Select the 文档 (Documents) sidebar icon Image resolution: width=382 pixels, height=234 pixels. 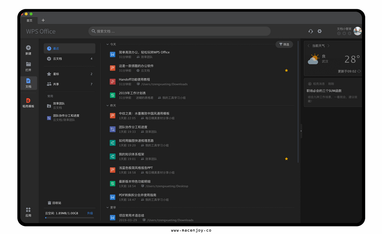(28, 81)
